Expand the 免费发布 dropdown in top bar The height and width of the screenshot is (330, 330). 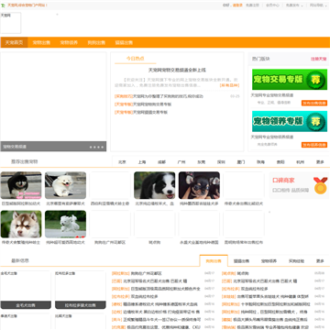click(294, 5)
